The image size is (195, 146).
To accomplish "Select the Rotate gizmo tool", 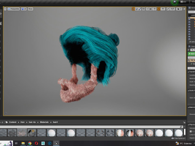I will point(136,9).
